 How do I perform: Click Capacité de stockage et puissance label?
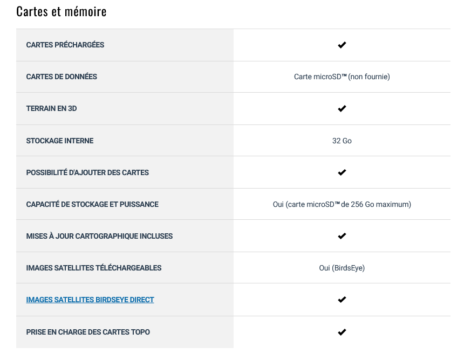pos(92,204)
